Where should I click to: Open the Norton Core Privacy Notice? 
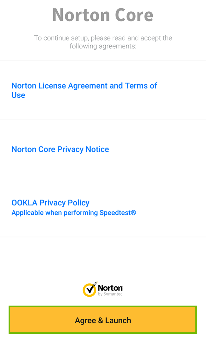click(60, 149)
